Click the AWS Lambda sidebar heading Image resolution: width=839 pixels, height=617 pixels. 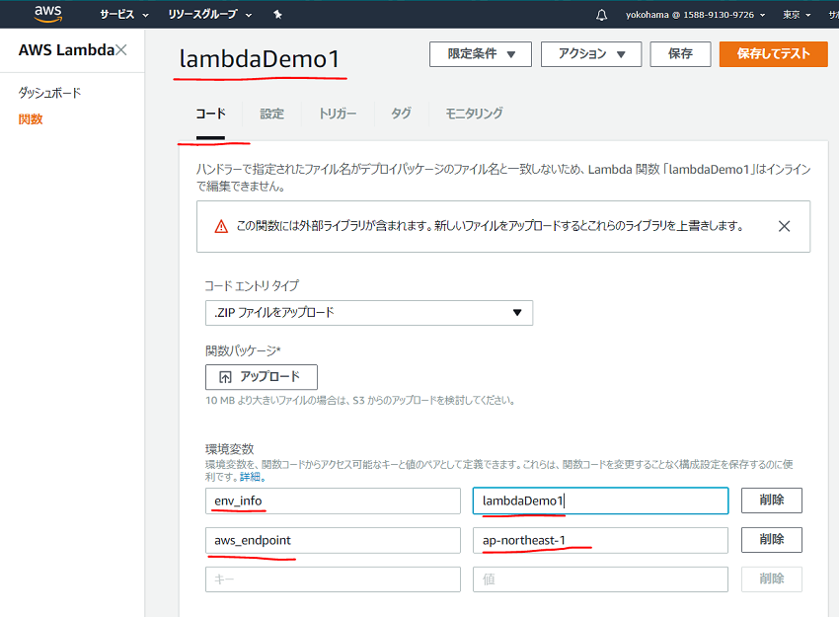pos(66,50)
